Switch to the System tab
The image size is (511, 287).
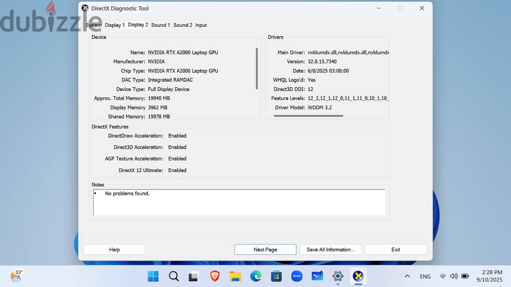click(x=93, y=25)
